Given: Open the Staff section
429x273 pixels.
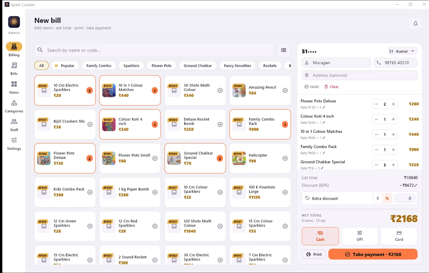Looking at the screenshot, I should [14, 125].
